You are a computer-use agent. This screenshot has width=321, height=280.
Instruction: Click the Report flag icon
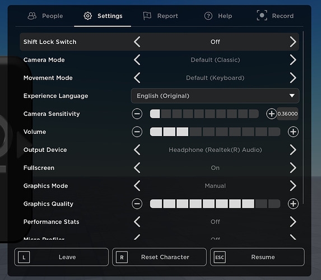coord(147,16)
